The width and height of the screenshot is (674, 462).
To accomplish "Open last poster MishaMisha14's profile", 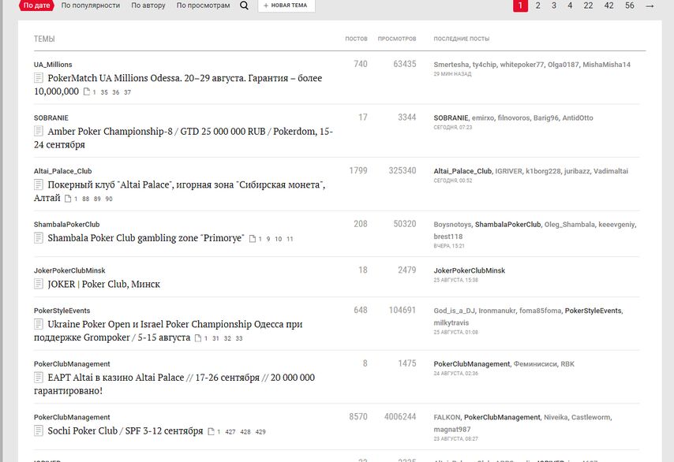I will click(x=606, y=65).
